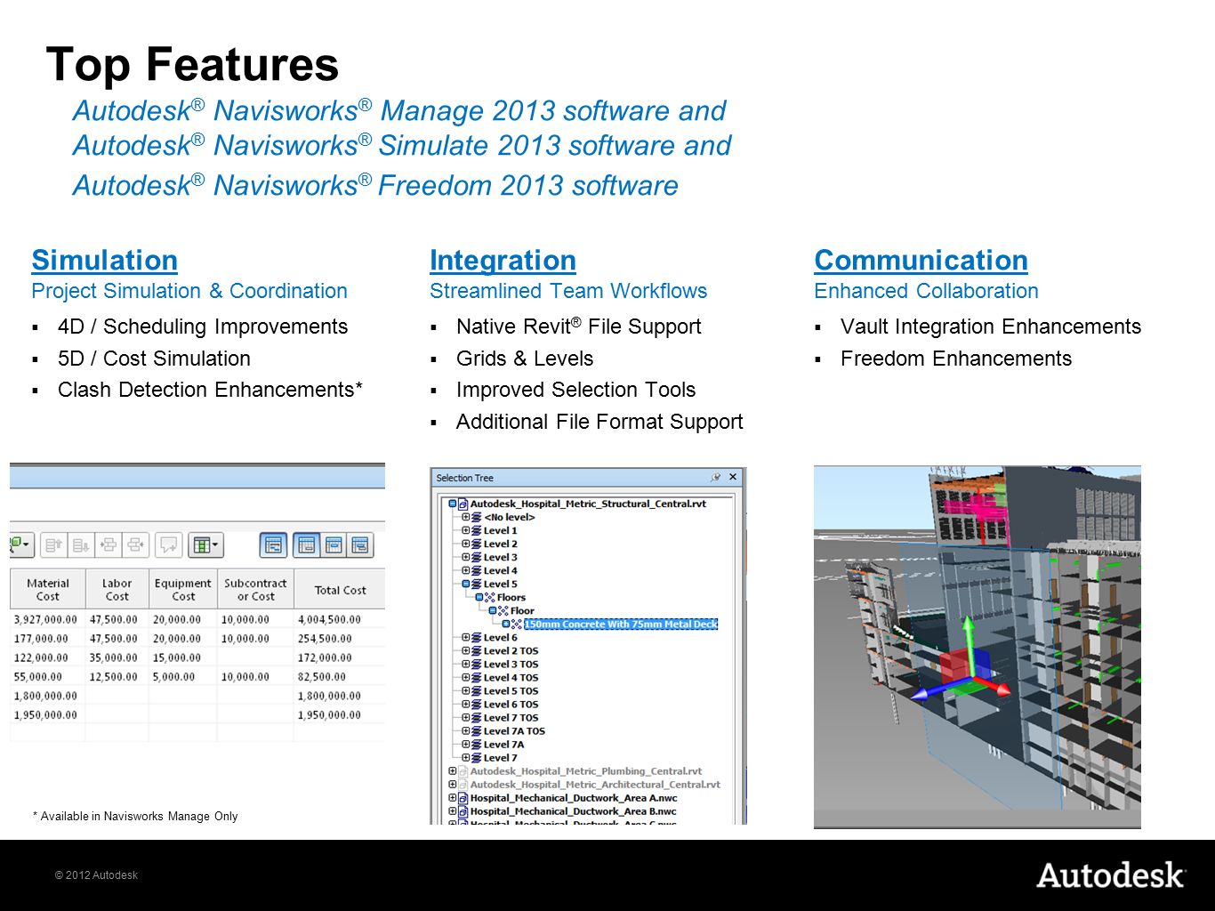
Task: Click the Labor Cost column header
Action: pyautogui.click(x=117, y=590)
